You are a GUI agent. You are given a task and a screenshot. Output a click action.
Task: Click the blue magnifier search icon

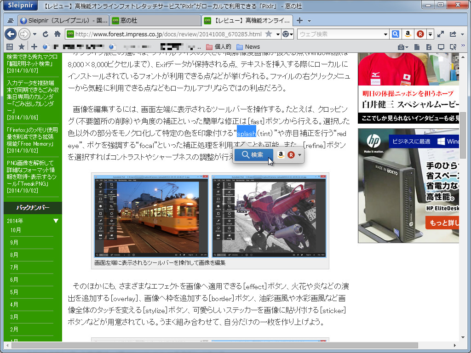click(x=396, y=34)
